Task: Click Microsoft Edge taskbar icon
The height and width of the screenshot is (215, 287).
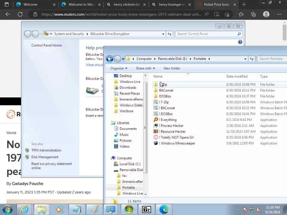Action: (164, 209)
